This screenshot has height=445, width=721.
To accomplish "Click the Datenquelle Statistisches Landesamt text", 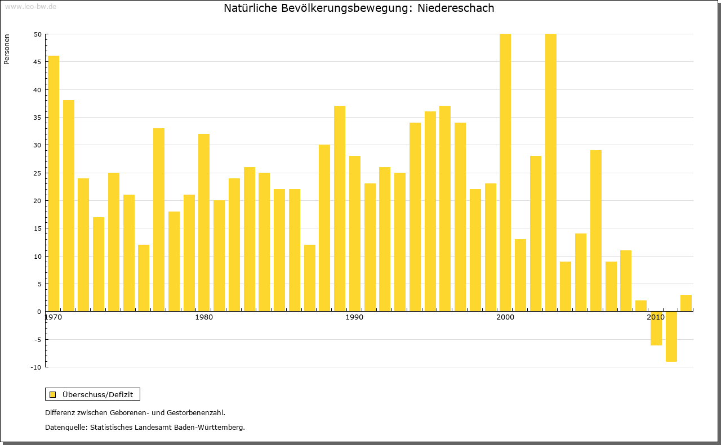I will pyautogui.click(x=145, y=427).
